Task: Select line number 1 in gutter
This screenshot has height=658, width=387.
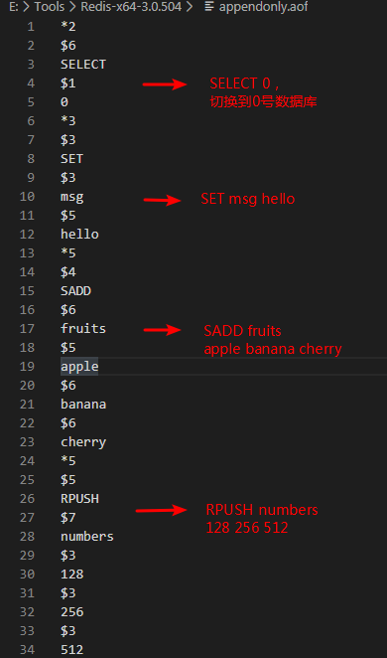Action: 31,27
